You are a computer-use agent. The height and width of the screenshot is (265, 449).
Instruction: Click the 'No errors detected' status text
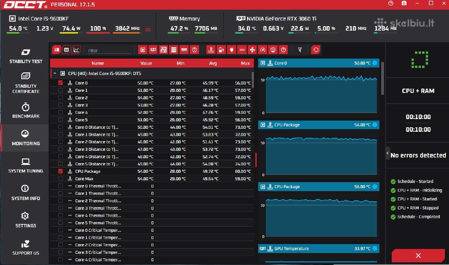[418, 155]
